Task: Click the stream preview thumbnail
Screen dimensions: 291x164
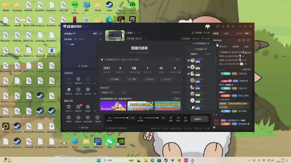Action: [115, 35]
